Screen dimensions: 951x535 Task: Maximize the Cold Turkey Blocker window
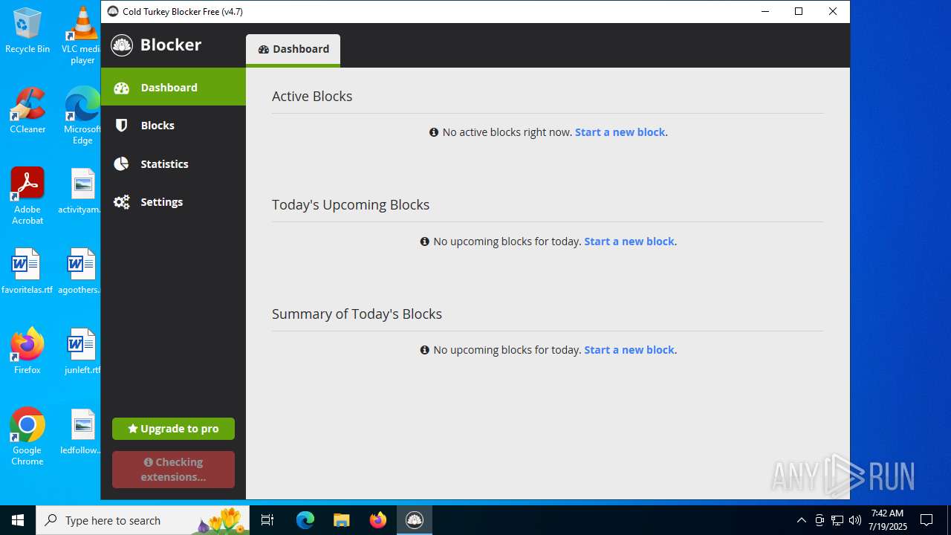pos(799,11)
